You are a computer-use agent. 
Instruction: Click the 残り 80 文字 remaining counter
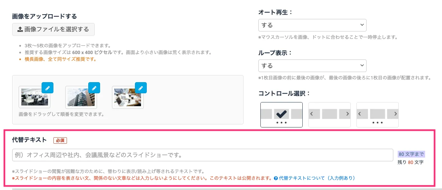coord(410,162)
